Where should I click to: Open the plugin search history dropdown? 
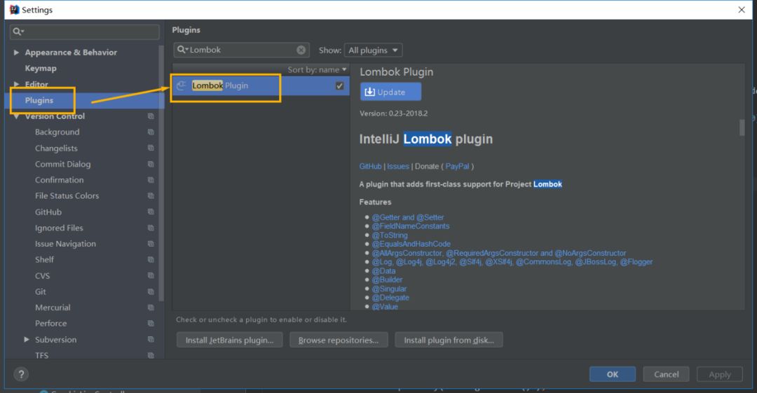pos(182,50)
